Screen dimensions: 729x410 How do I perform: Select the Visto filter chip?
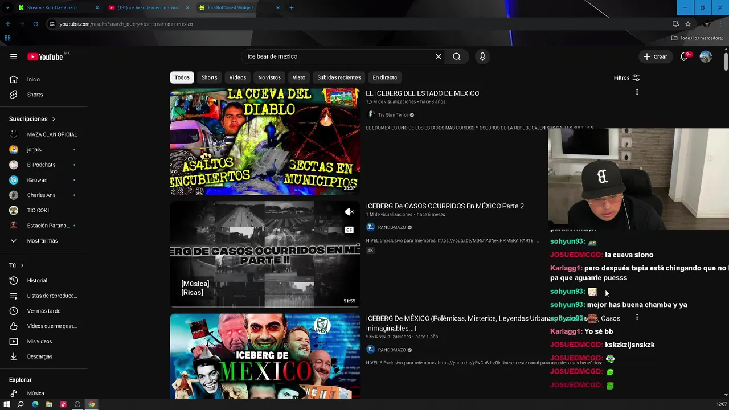[x=299, y=77]
